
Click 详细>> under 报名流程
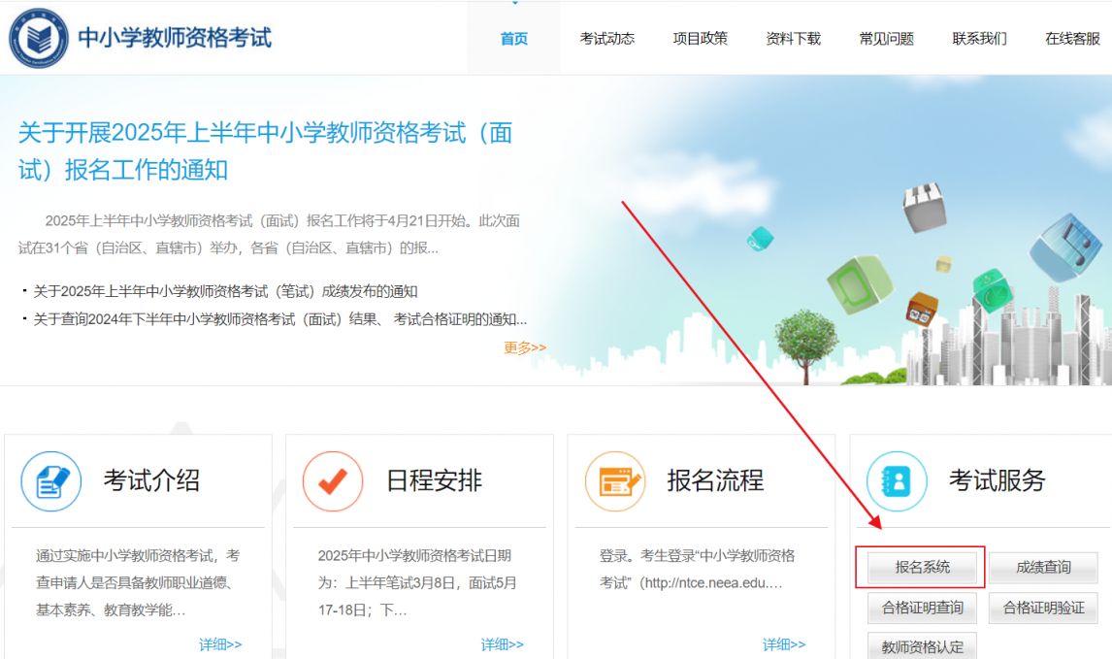(x=784, y=644)
